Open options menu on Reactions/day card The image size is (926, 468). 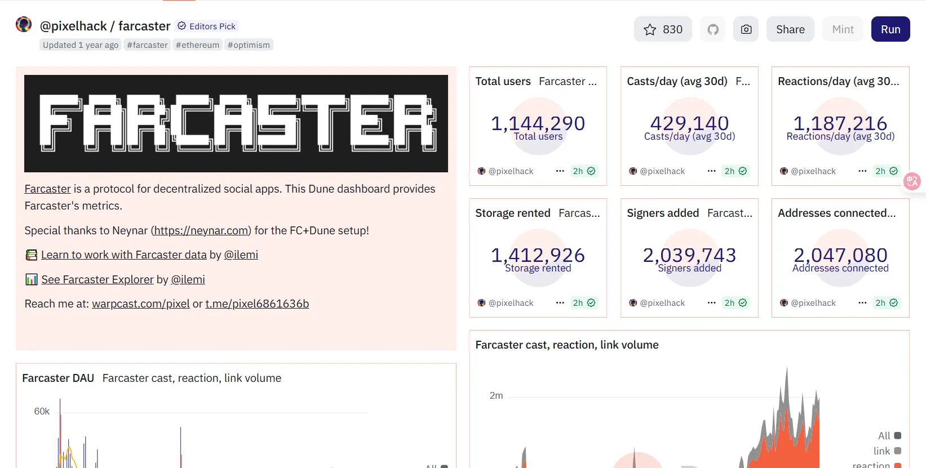tap(862, 171)
